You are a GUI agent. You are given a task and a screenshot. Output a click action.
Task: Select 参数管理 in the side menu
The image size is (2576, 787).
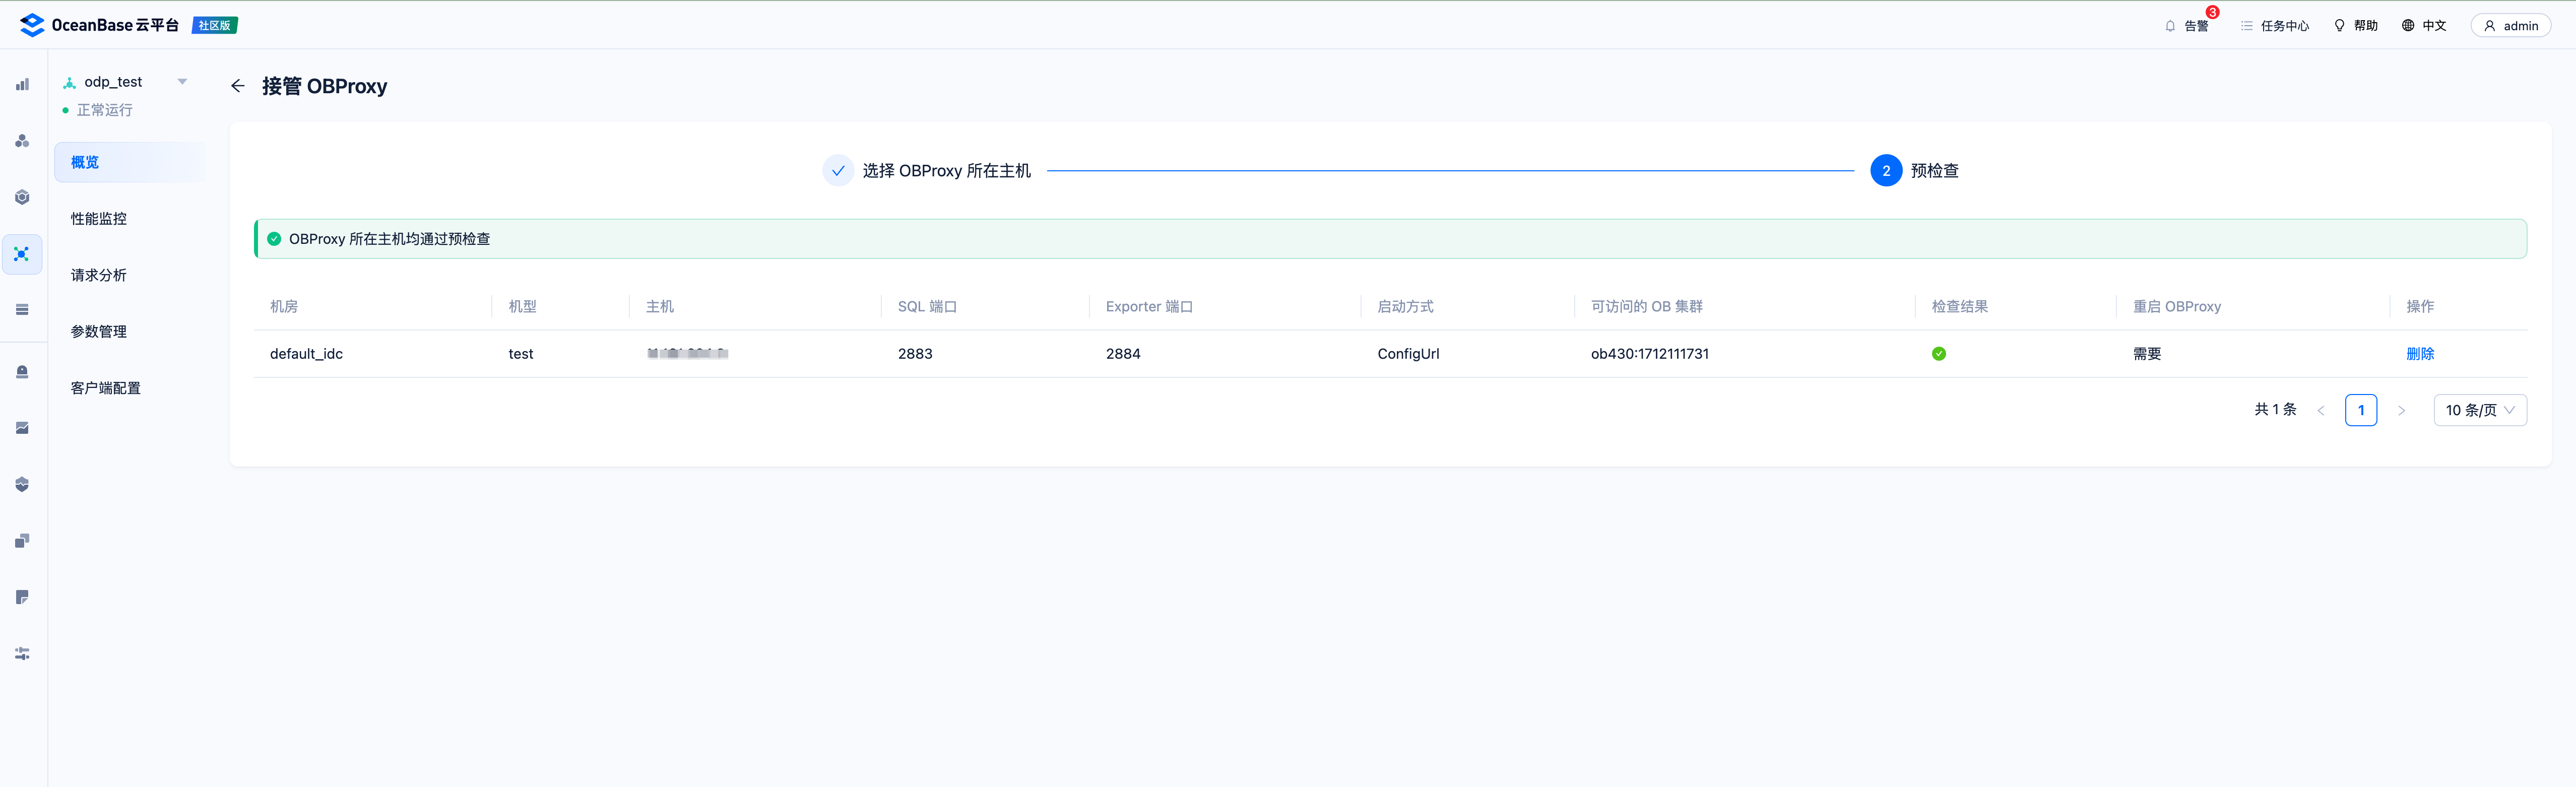(99, 332)
